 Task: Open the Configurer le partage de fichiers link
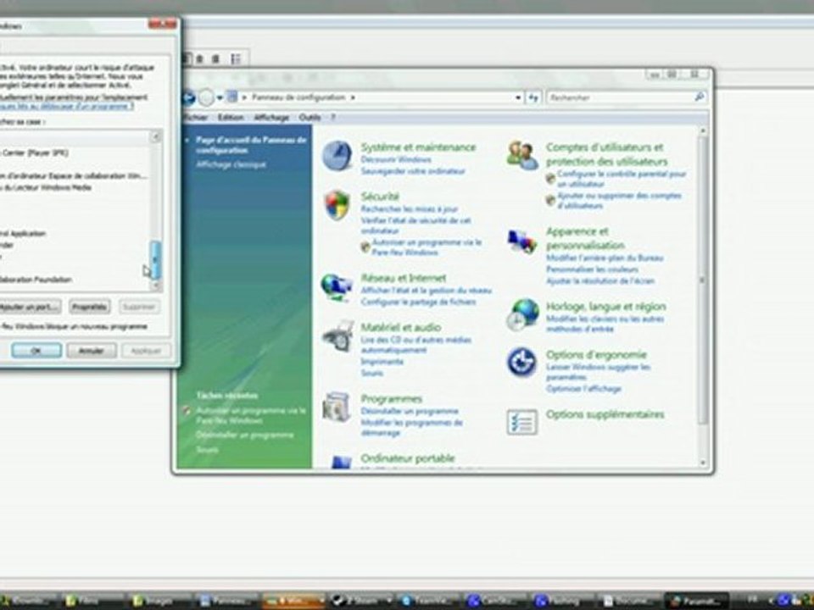(418, 302)
